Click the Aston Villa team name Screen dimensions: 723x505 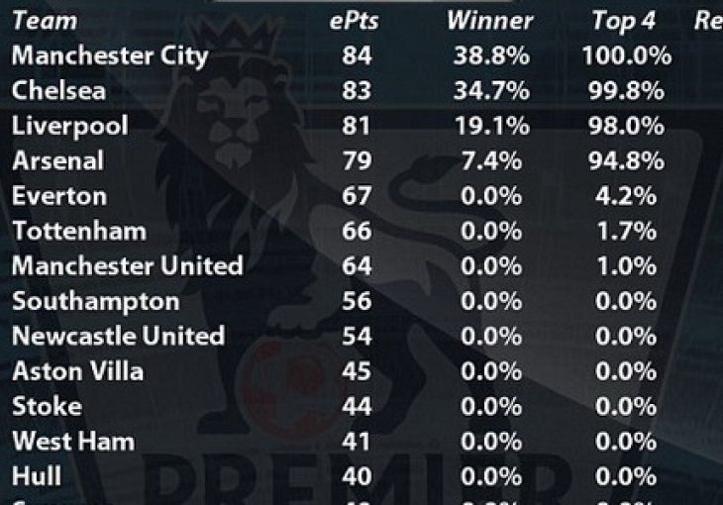pyautogui.click(x=78, y=371)
